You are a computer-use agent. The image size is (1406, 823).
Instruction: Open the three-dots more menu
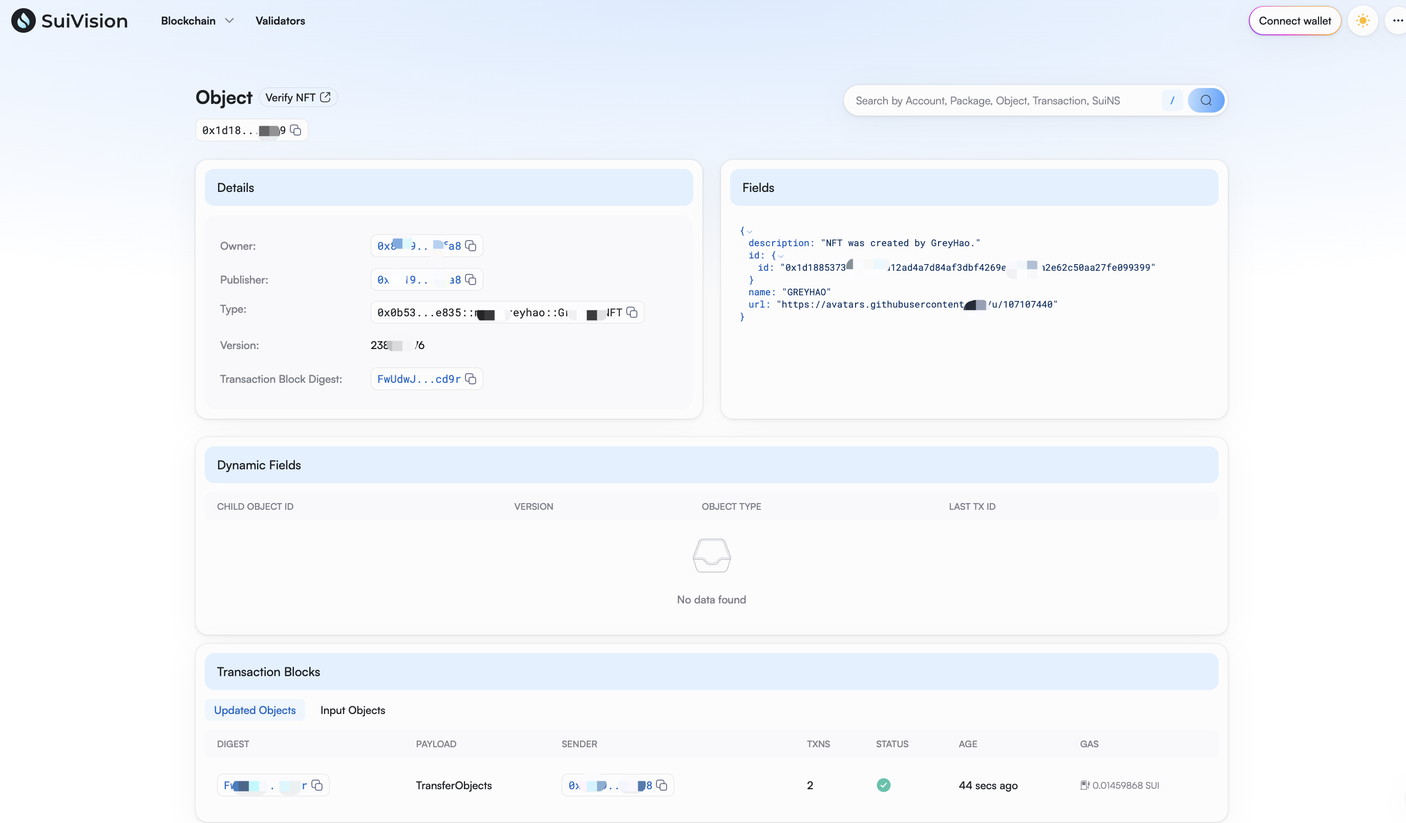point(1397,20)
